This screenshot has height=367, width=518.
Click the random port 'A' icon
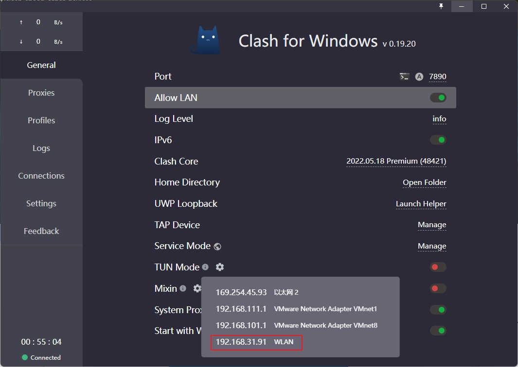pos(419,77)
